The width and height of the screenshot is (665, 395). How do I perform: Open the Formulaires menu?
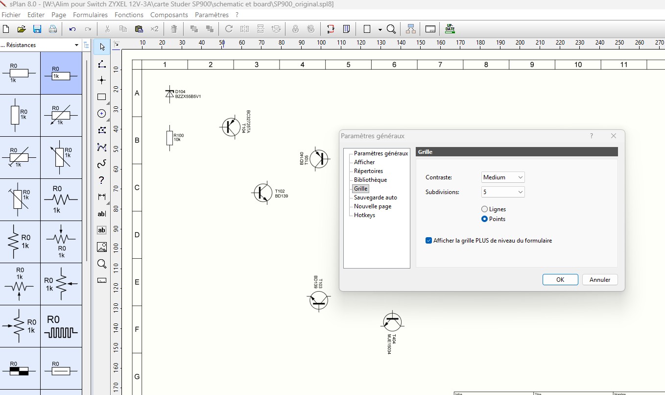90,15
